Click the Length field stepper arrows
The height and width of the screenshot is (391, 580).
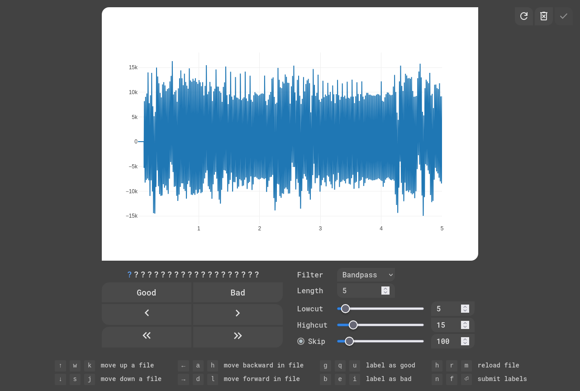click(x=385, y=291)
